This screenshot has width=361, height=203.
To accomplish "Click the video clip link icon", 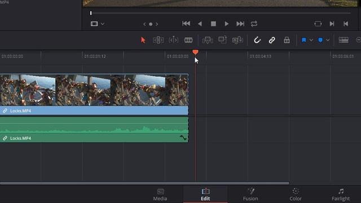I will (x=5, y=111).
